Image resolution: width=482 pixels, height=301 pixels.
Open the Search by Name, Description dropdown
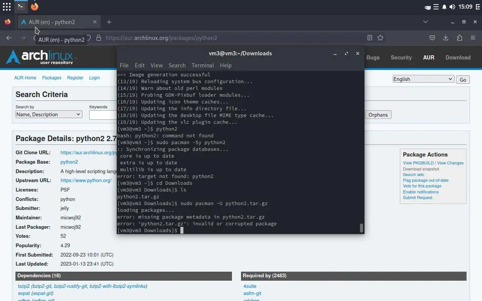[49, 114]
